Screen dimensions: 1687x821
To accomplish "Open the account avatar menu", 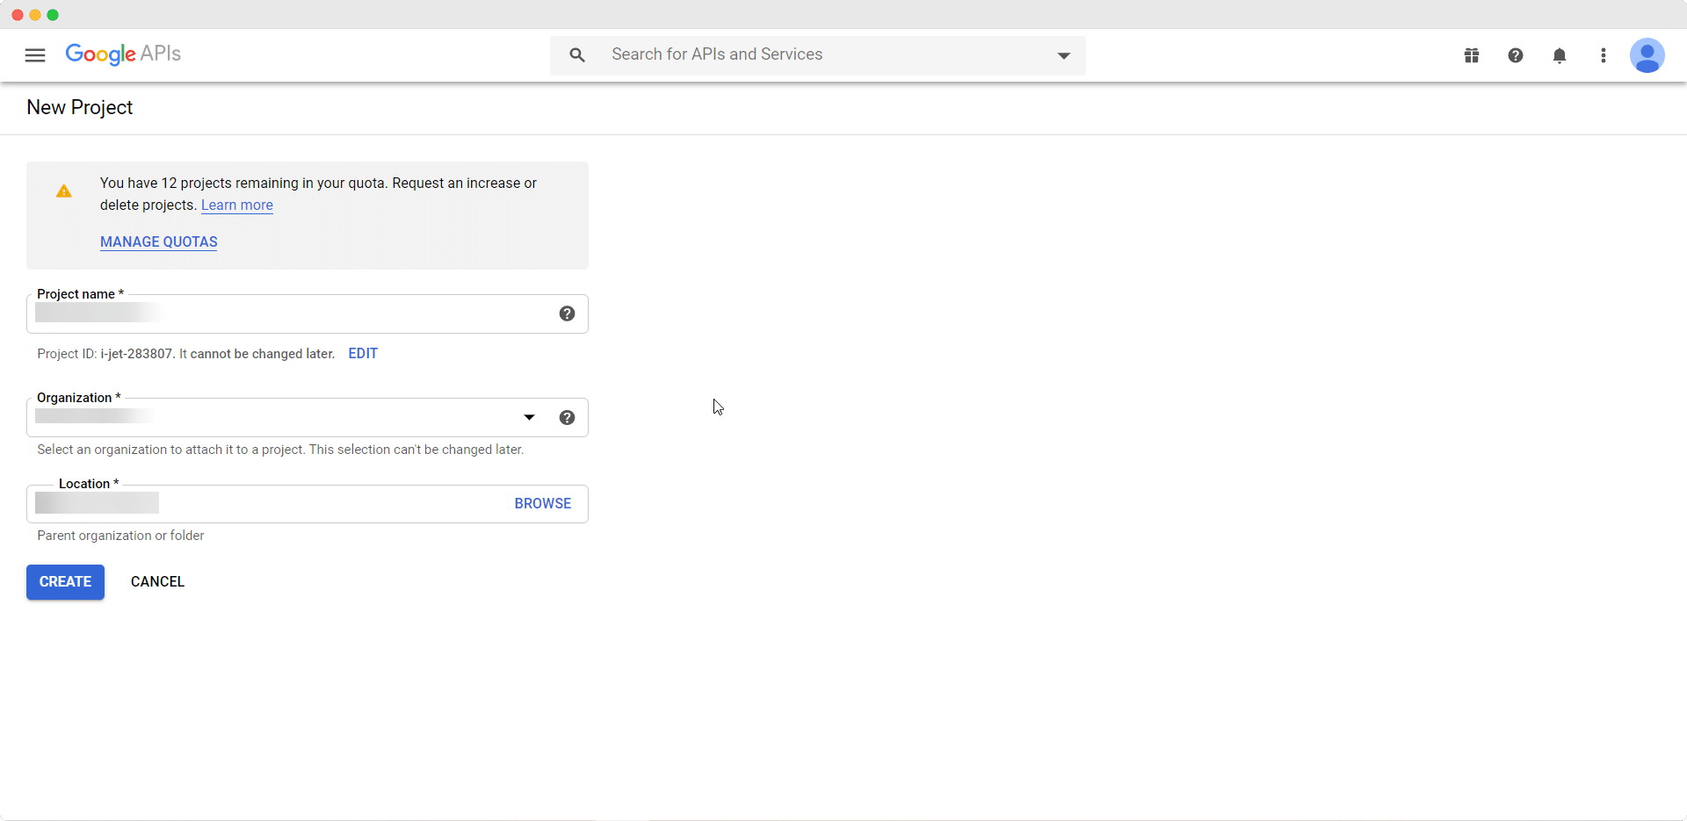I will pos(1647,55).
